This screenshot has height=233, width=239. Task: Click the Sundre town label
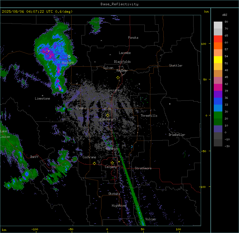point(81,108)
